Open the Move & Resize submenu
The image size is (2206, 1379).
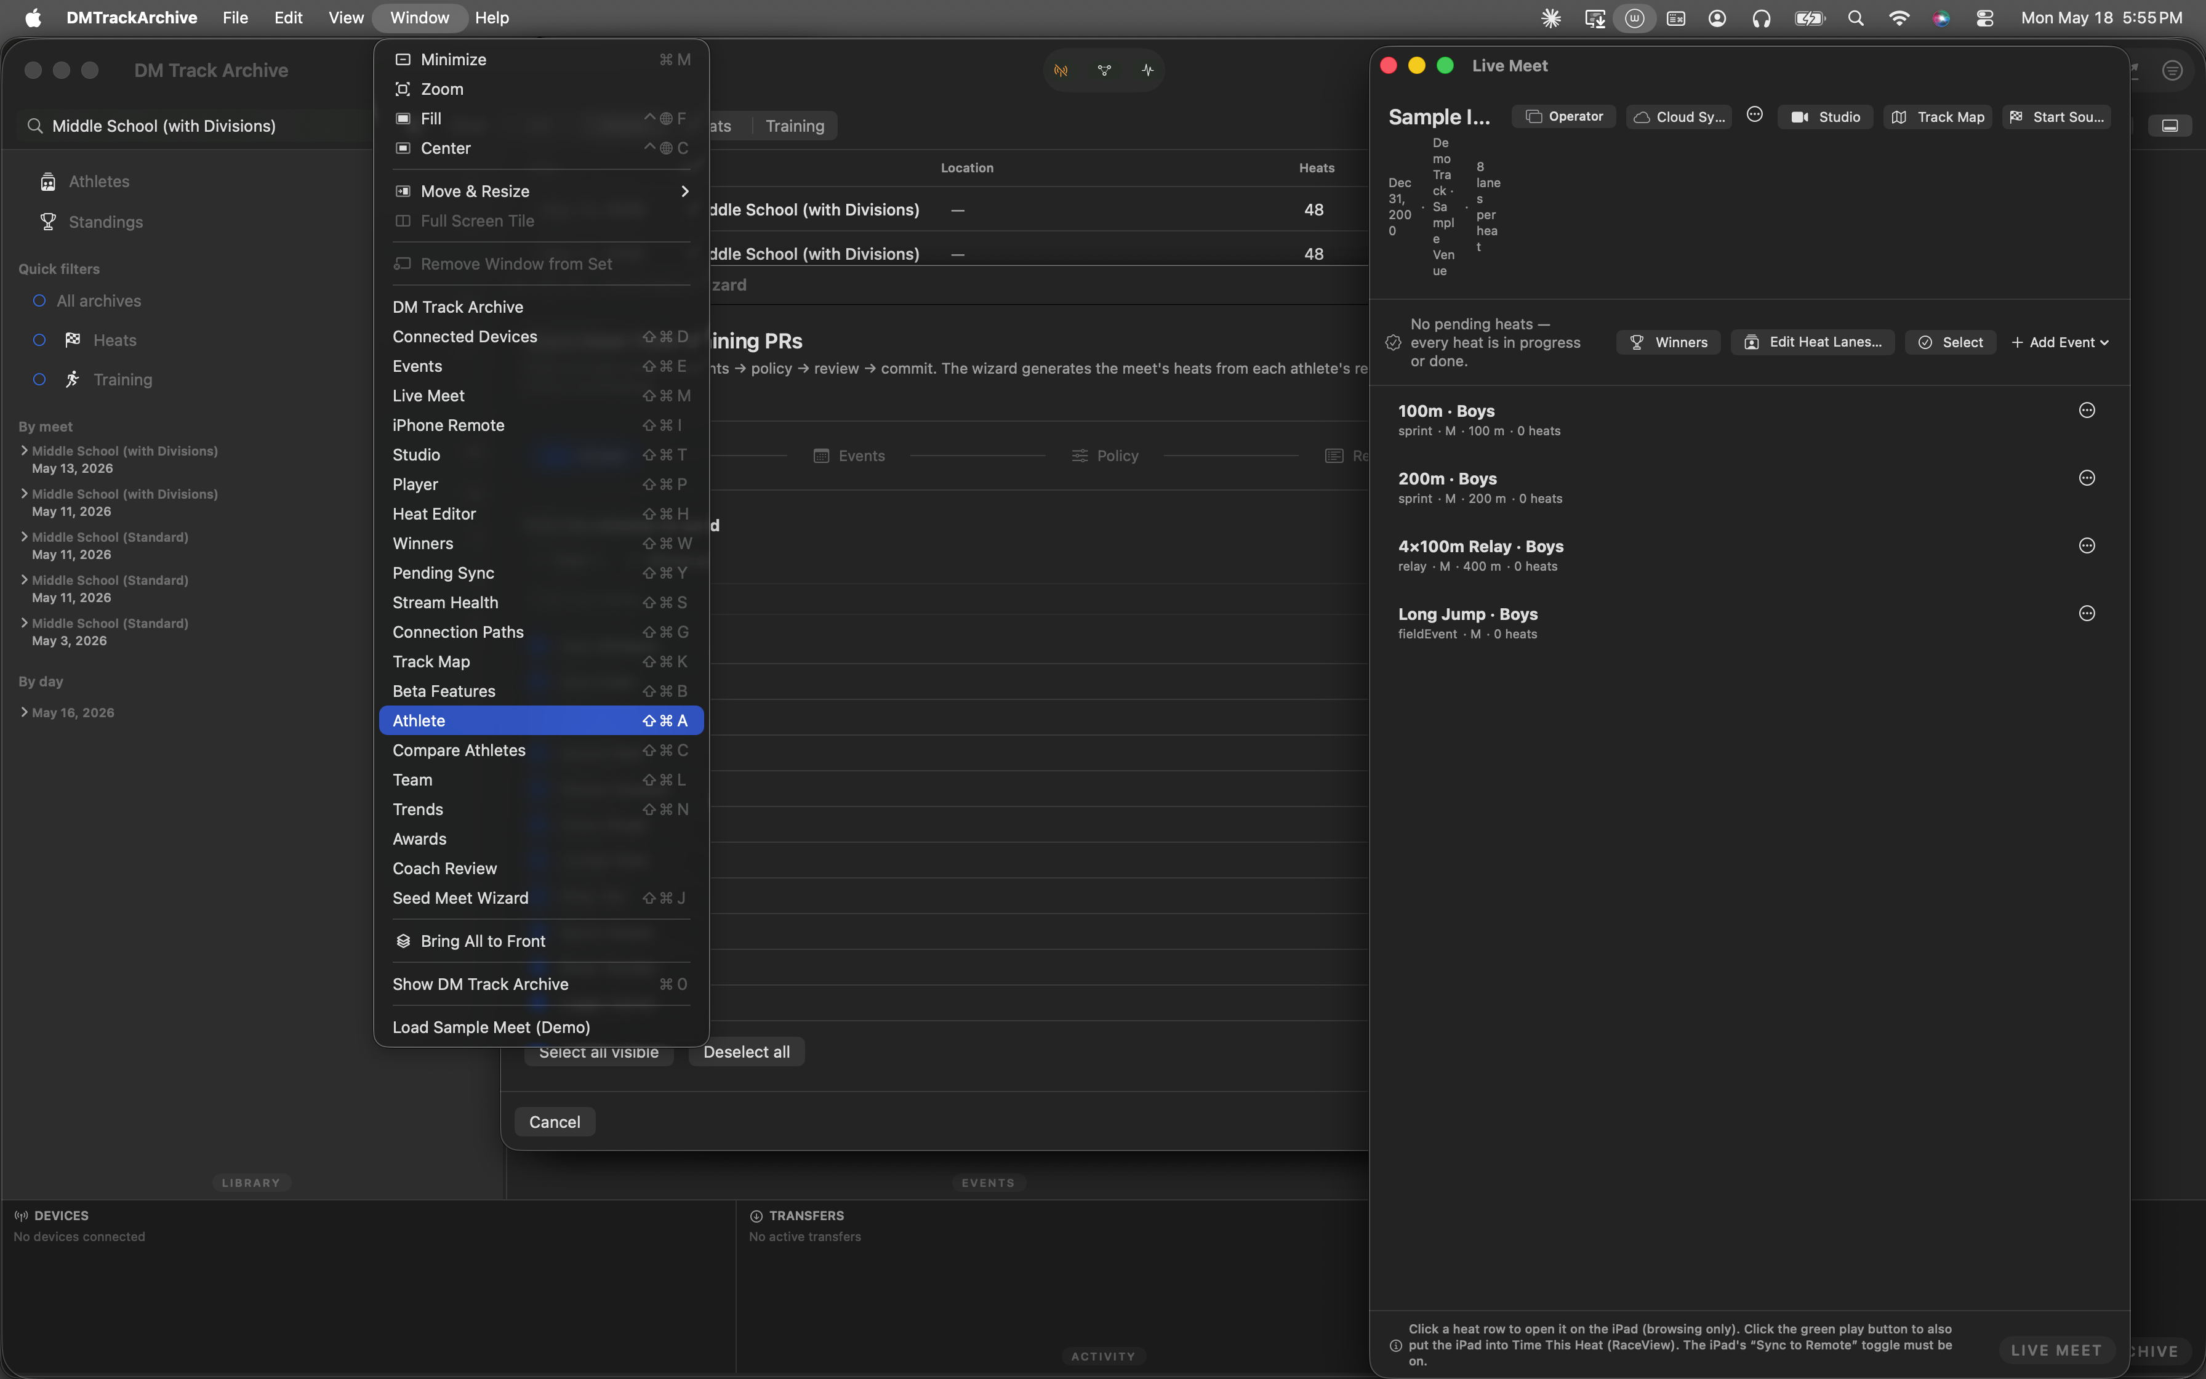click(x=542, y=191)
